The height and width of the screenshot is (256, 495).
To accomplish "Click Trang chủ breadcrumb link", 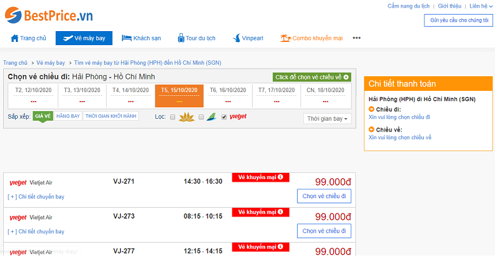I will coord(15,63).
